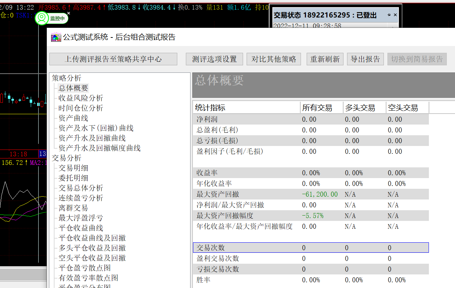The height and width of the screenshot is (288, 455).
Task: Click the green 监控中 monitoring badge
Action: coord(51,18)
